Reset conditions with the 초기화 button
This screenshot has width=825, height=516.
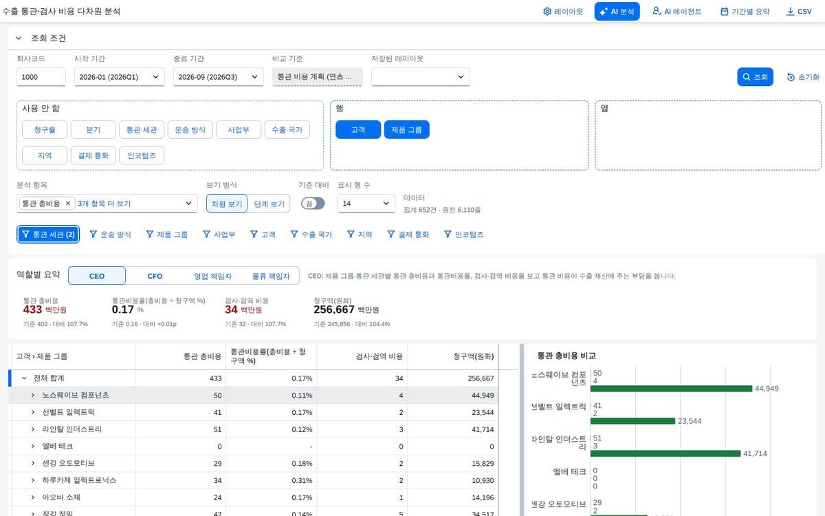[x=803, y=77]
